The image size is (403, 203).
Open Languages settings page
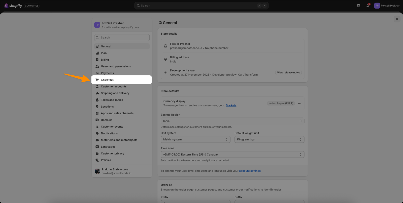(122, 147)
